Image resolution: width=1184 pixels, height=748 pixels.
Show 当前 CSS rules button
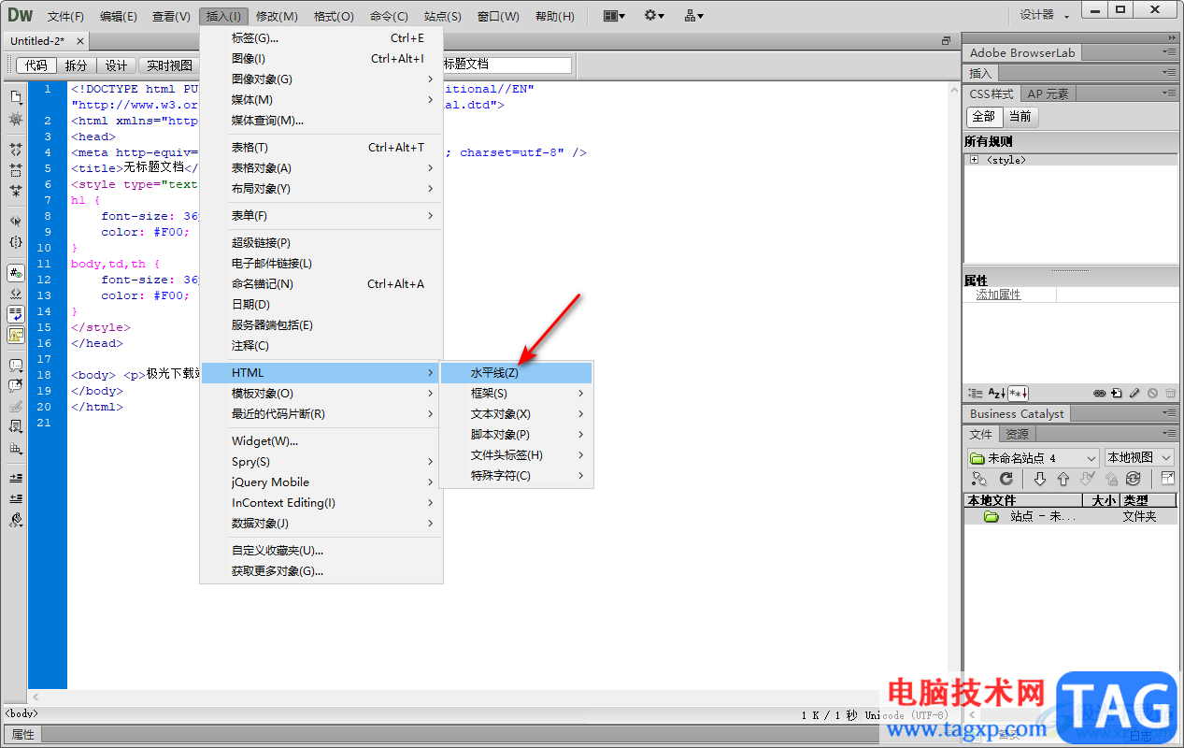click(1020, 117)
